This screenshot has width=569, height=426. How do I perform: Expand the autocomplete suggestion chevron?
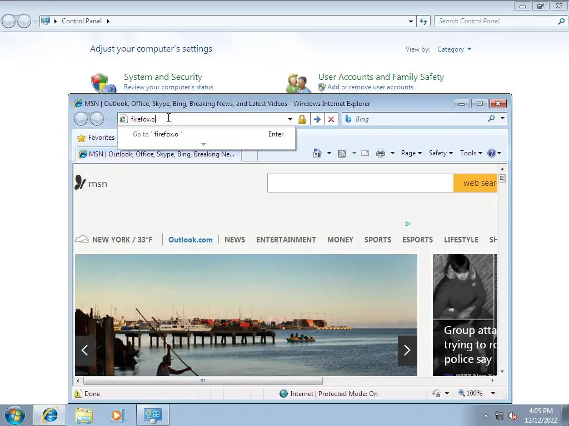203,144
